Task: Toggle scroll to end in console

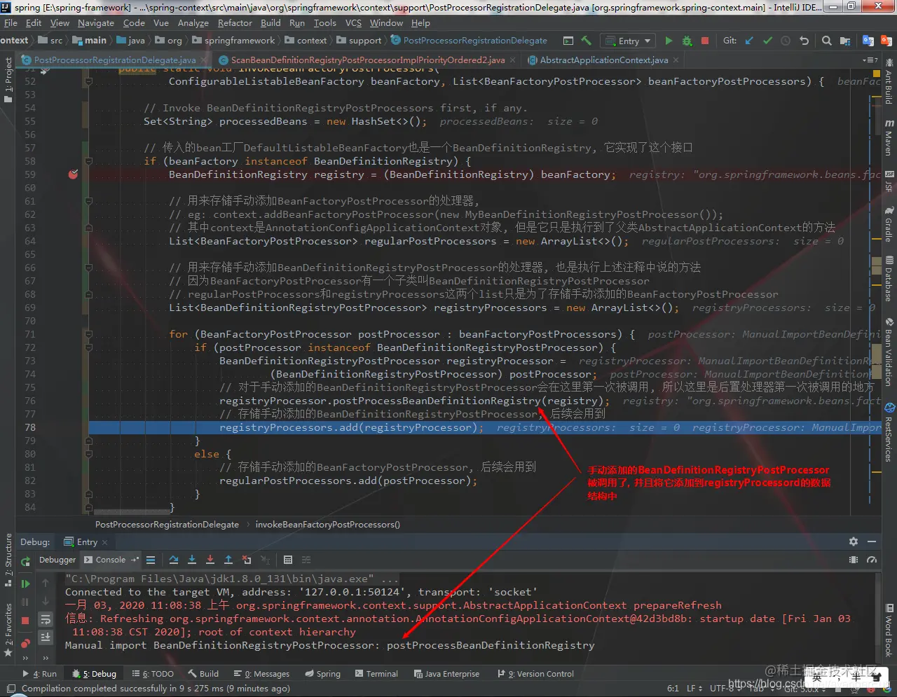Action: pyautogui.click(x=46, y=637)
